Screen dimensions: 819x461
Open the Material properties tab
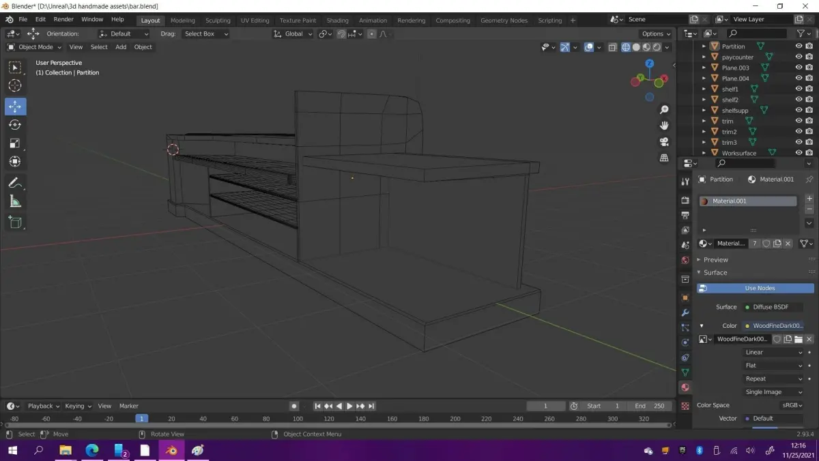click(x=685, y=387)
